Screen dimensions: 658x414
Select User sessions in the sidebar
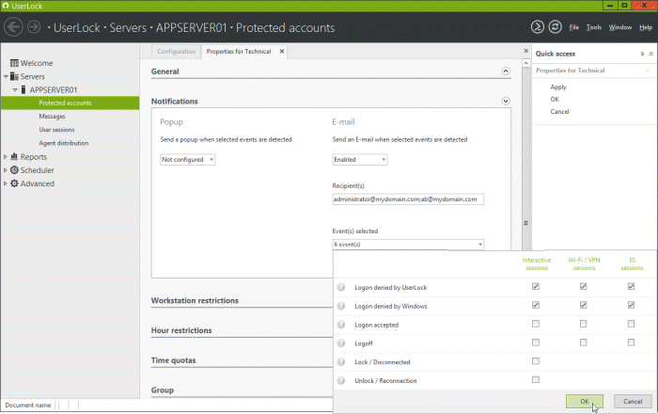[x=56, y=130]
